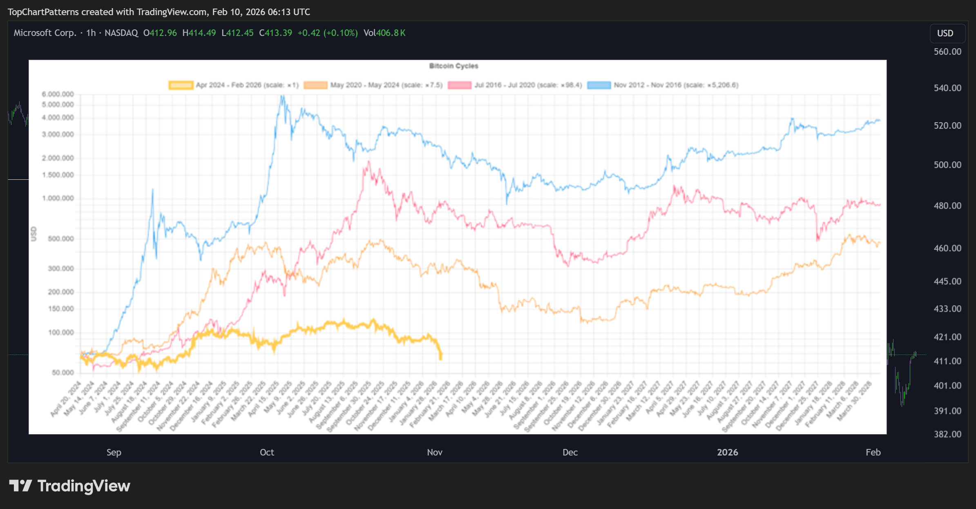
Task: Click the blue Nov 2012 - Nov 2016 legend swatch
Action: [599, 85]
